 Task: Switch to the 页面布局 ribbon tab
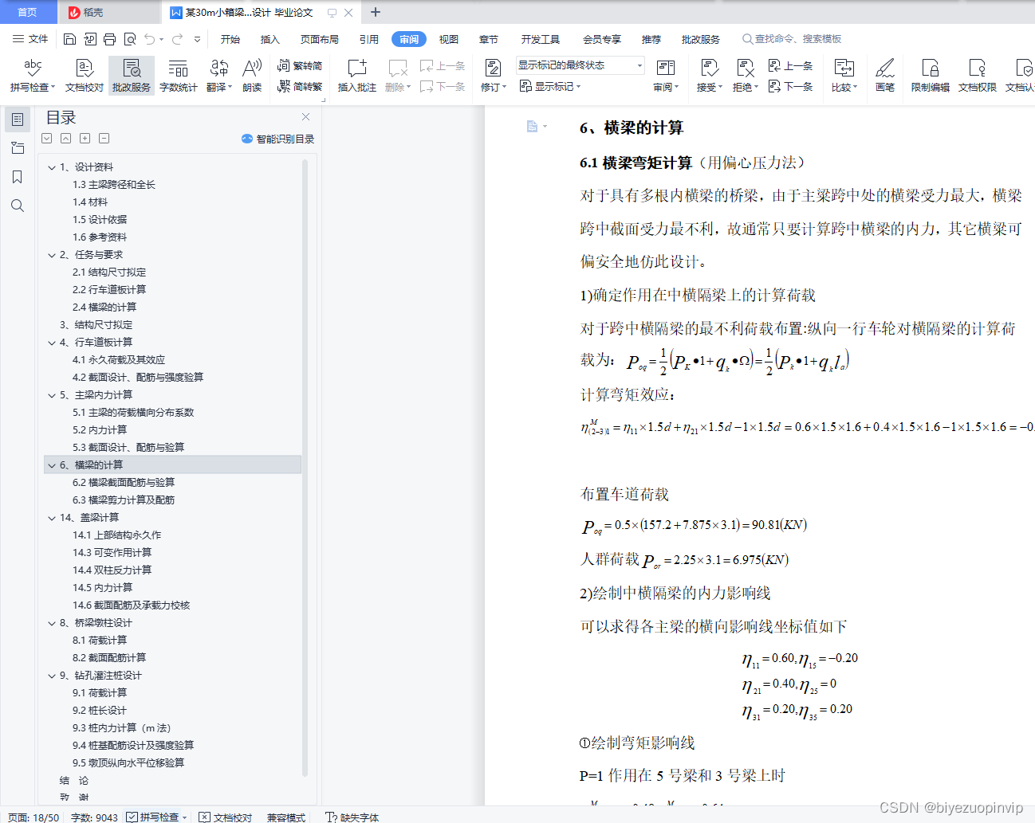[319, 39]
